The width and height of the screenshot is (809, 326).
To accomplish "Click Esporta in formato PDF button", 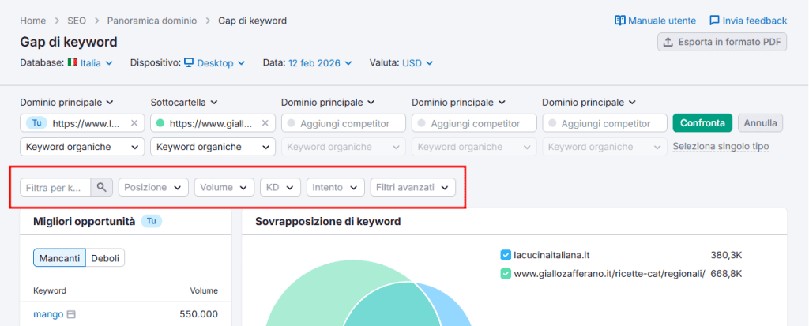I will pos(722,43).
